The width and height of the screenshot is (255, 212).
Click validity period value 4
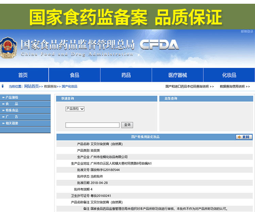point(91,189)
